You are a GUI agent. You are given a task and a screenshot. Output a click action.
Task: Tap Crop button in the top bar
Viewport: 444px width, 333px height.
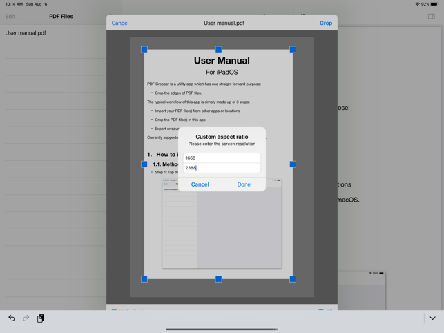point(326,23)
